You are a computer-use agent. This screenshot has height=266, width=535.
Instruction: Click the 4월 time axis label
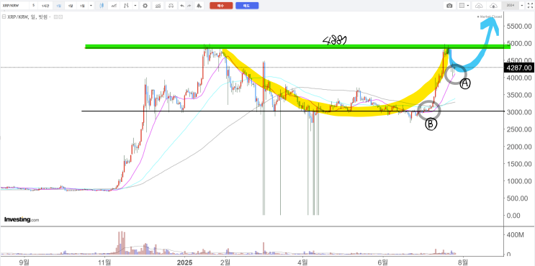click(302, 262)
